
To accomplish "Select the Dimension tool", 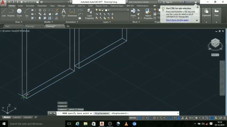I will pyautogui.click(x=72, y=13).
